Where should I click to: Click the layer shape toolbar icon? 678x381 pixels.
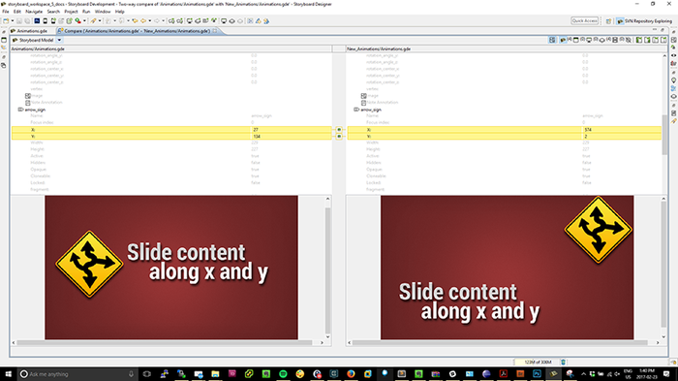tap(231, 20)
